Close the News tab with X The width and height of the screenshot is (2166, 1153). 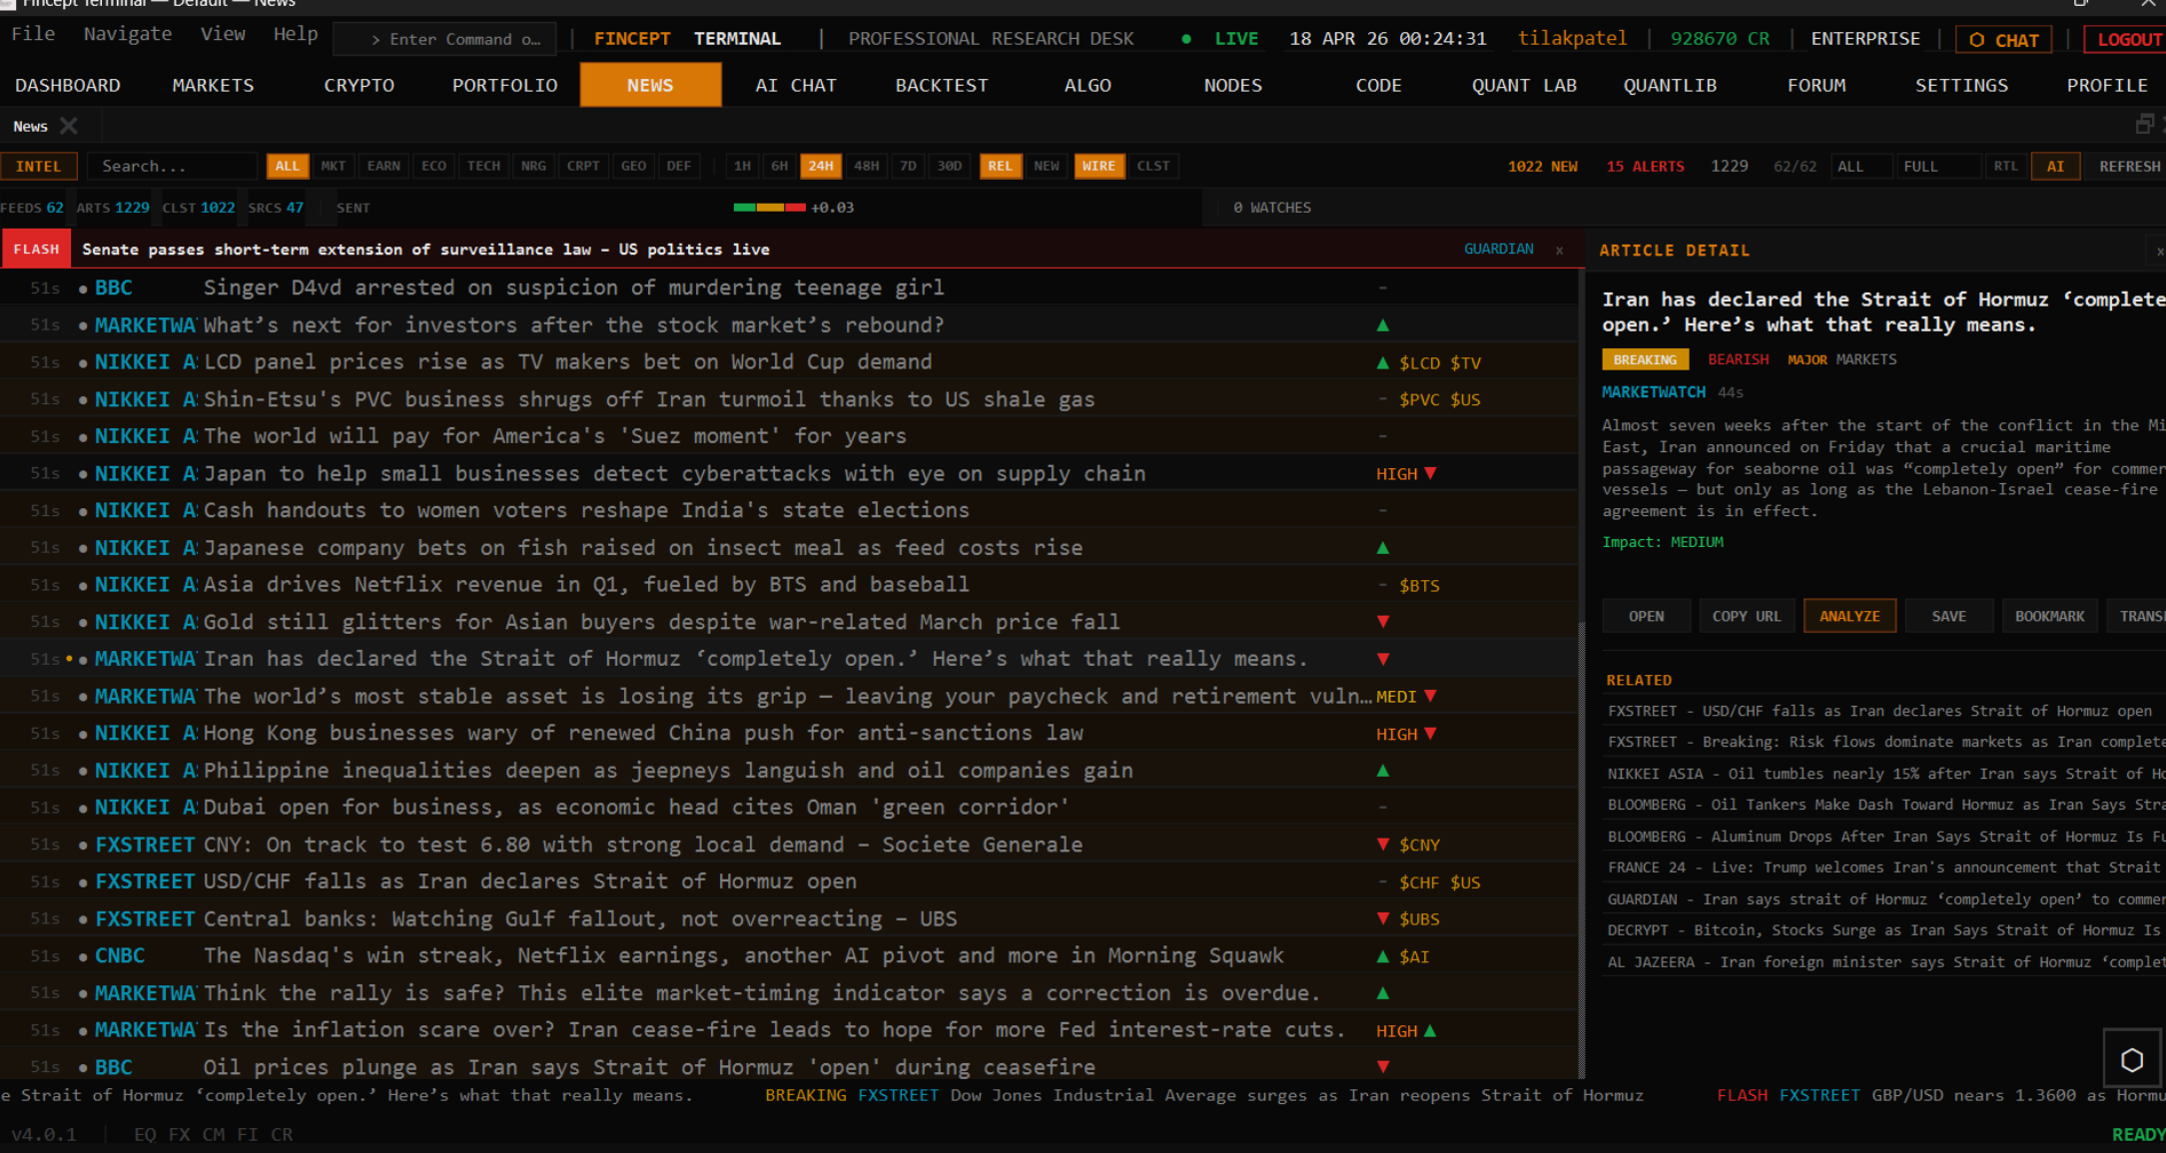(x=68, y=126)
